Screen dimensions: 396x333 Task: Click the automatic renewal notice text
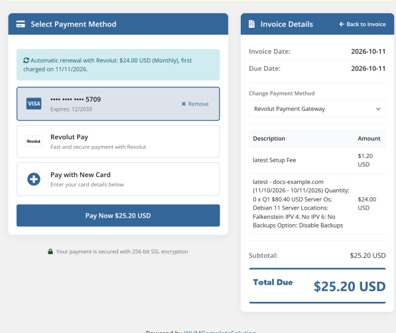107,65
